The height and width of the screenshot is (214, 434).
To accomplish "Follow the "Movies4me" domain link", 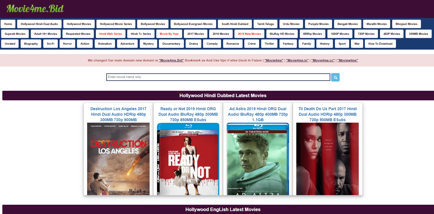I will coord(348,61).
